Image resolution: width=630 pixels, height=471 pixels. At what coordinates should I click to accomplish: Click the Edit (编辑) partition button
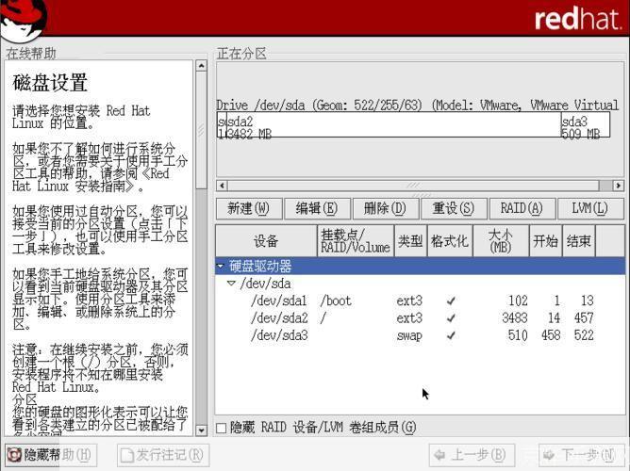(317, 208)
